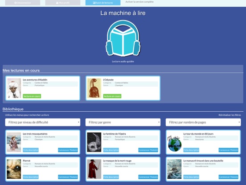The height and width of the screenshot is (185, 246).
Task: Click the Mes lectures en cours heading
Action: point(21,71)
